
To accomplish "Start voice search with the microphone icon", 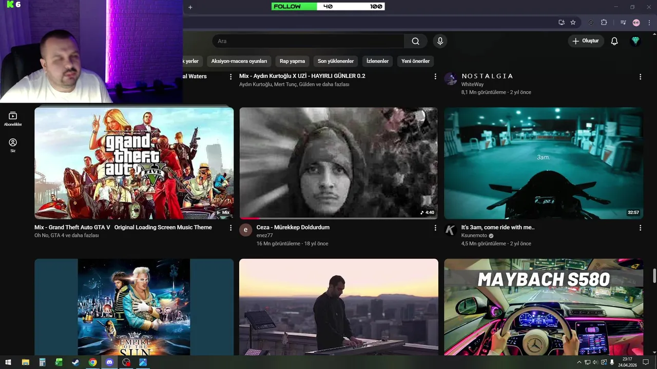I will pyautogui.click(x=440, y=41).
